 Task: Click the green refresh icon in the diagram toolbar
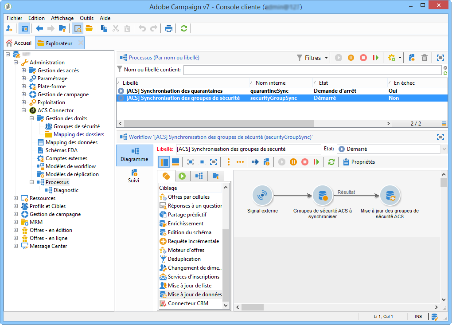(x=331, y=162)
